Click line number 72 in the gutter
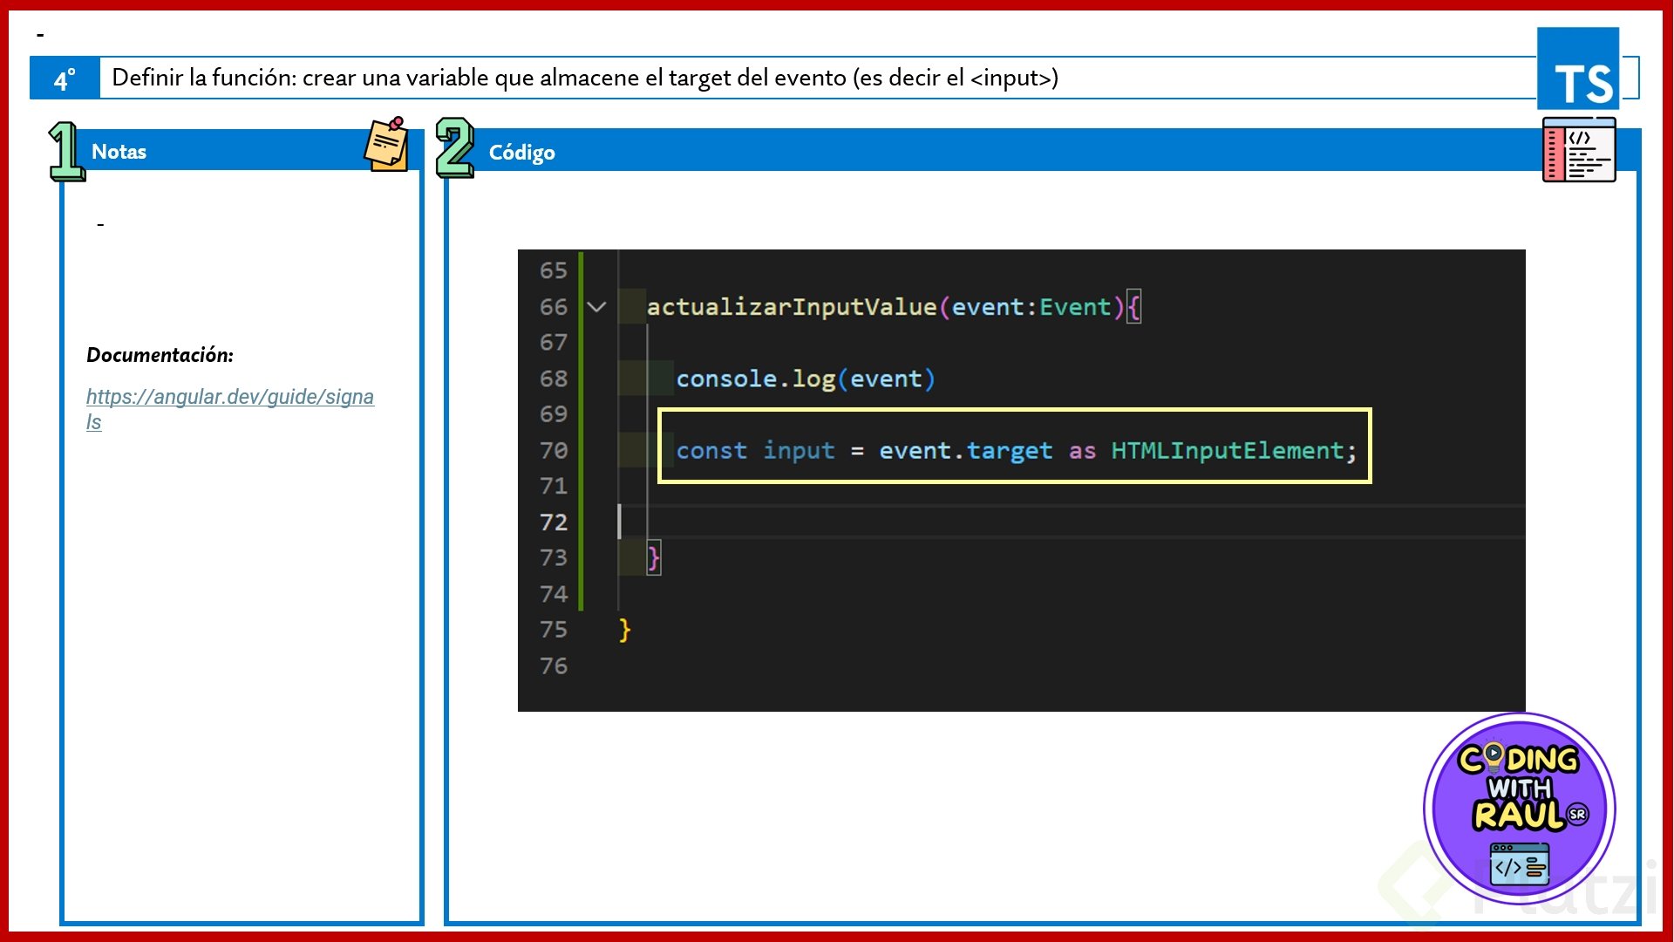 553,522
